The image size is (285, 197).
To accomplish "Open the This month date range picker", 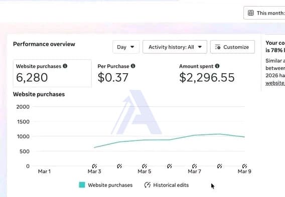I will [264, 13].
